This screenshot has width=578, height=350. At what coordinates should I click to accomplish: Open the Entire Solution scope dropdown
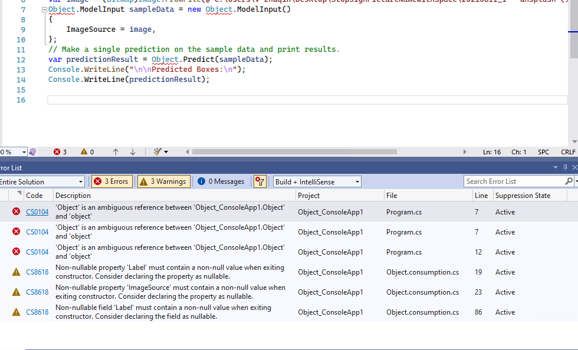[81, 181]
